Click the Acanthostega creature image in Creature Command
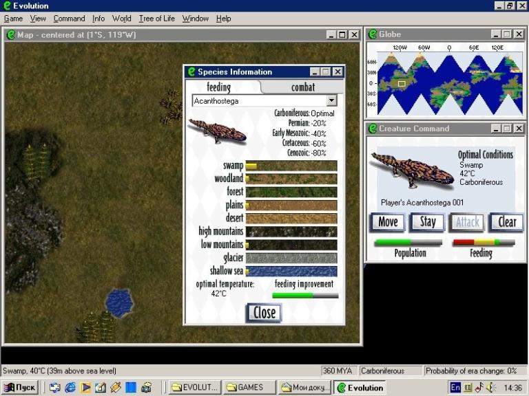The height and width of the screenshot is (396, 529). point(411,170)
